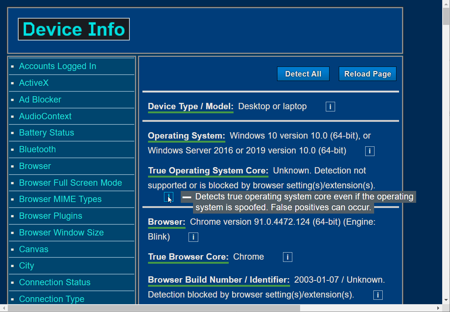This screenshot has height=312, width=450.
Task: Click info icon under True Operating System Core
Action: 169,197
